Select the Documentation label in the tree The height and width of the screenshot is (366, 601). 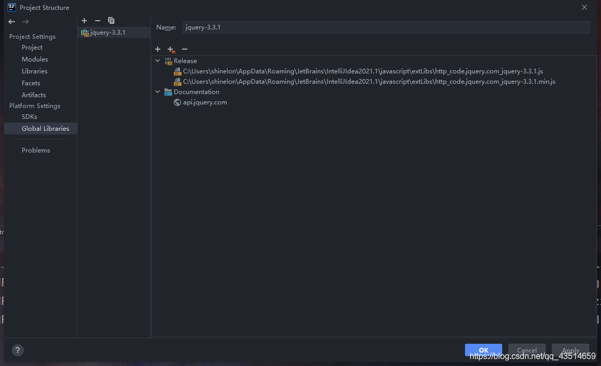(196, 92)
